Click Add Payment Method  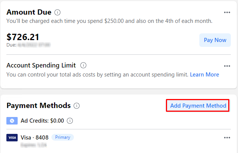click(198, 105)
